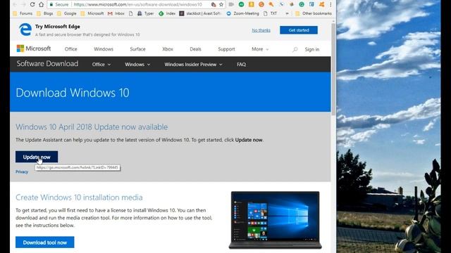Click the orange round extension icon
This screenshot has height=253, width=451.
click(x=261, y=5)
